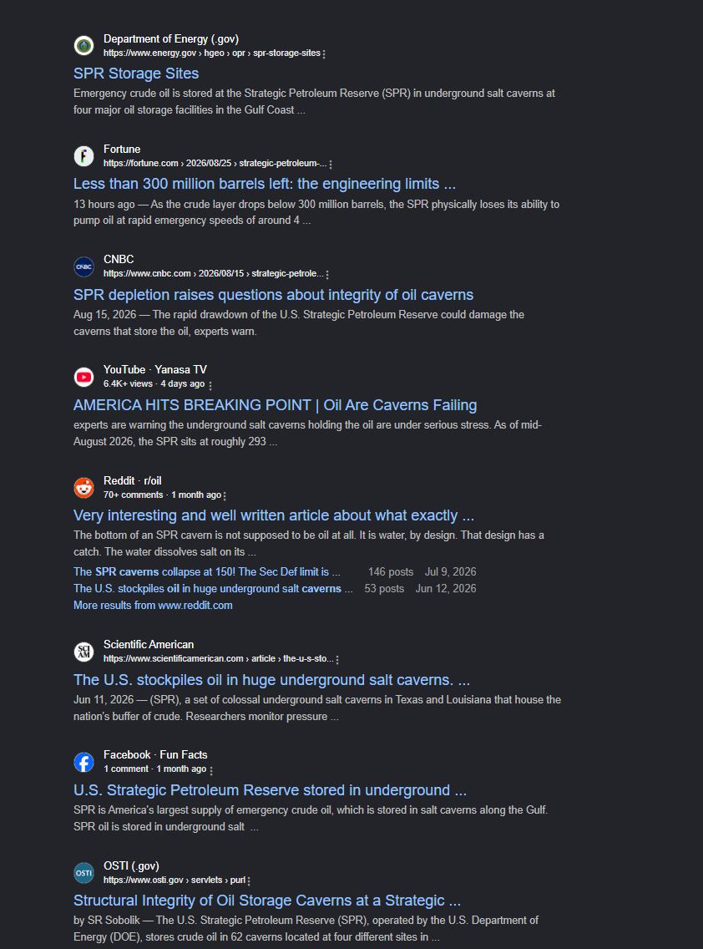Open three-dot menu beside Fortune URL
Screen dimensions: 703x949
[x=331, y=164]
